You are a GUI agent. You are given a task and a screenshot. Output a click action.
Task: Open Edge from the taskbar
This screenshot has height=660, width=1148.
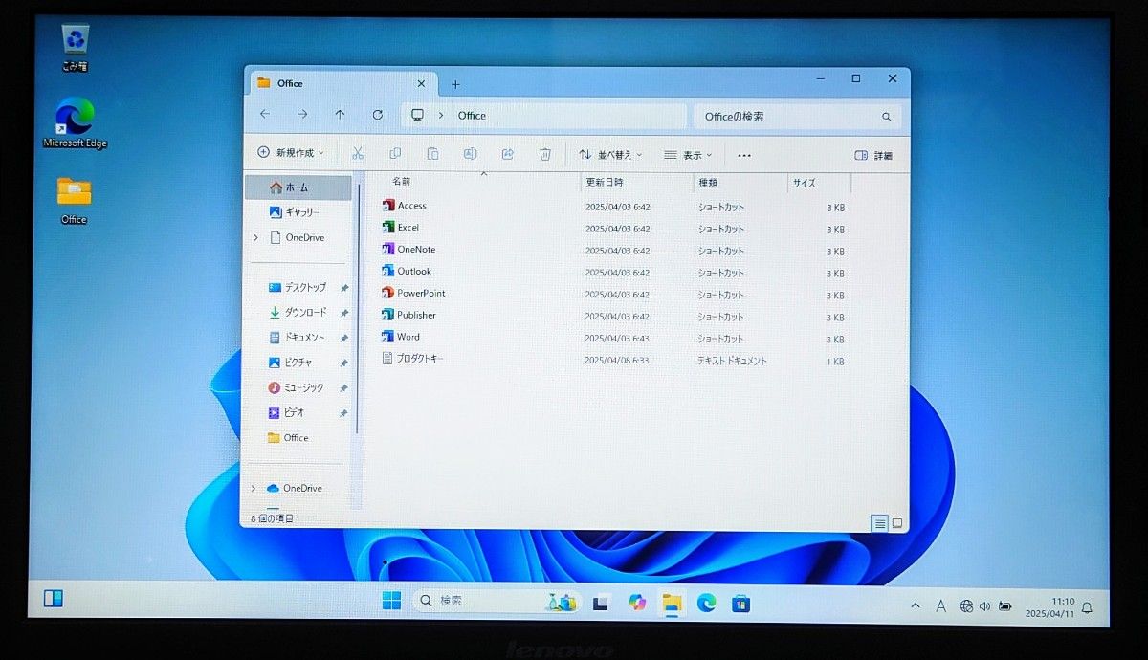tap(706, 602)
